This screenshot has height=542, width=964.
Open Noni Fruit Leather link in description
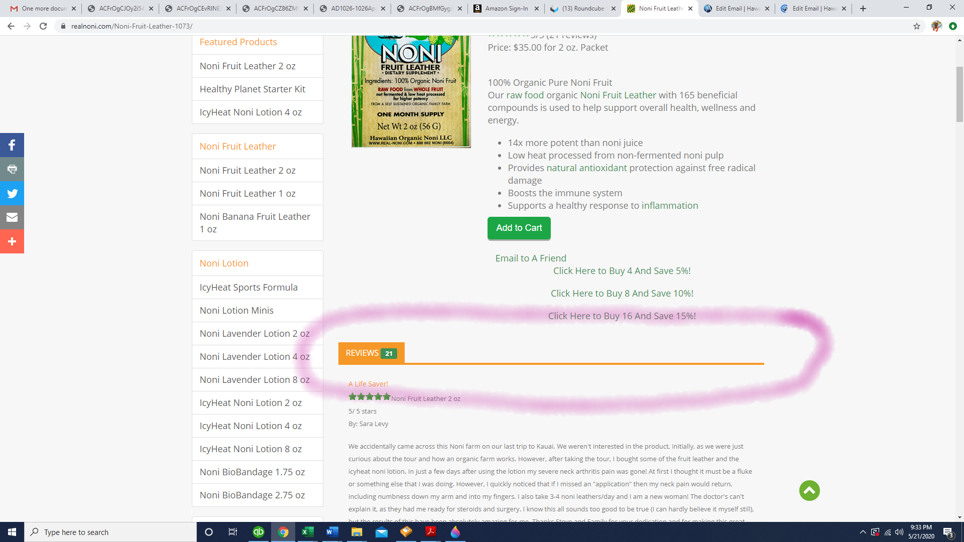click(x=618, y=95)
